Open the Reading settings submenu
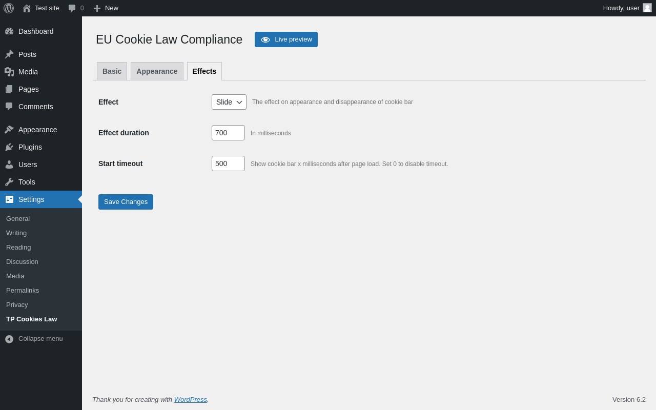Screen dimensions: 656x410 coord(41,248)
